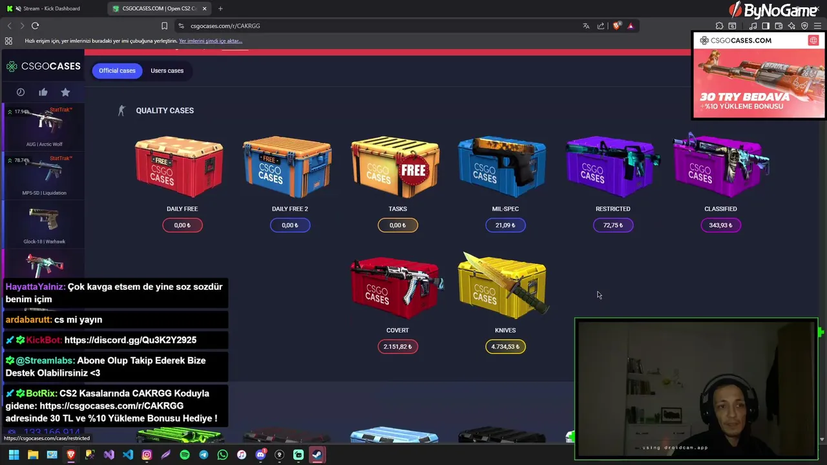Click the 72,75 ₺ Restricted price button

[613, 225]
